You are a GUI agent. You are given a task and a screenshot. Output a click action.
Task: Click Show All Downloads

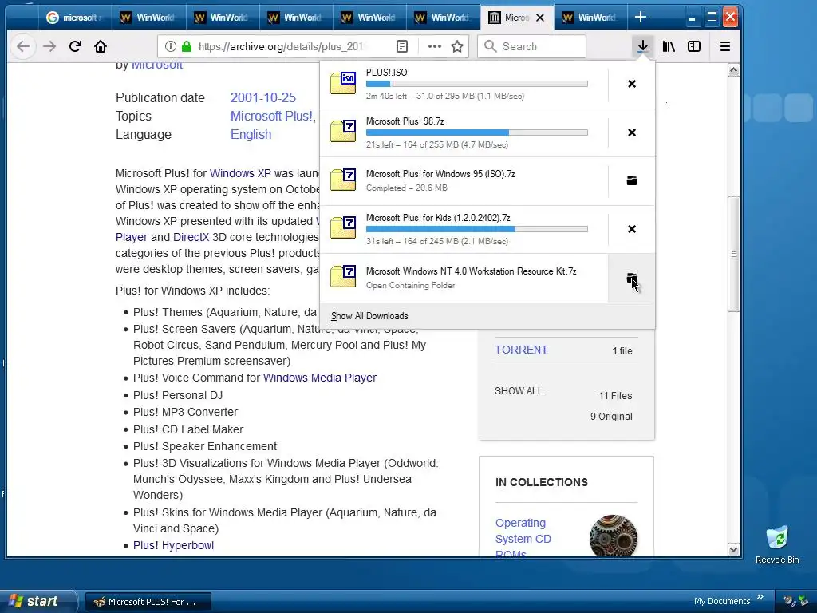[369, 316]
